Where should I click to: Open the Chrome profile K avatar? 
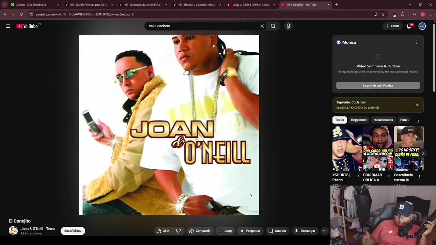(x=423, y=14)
